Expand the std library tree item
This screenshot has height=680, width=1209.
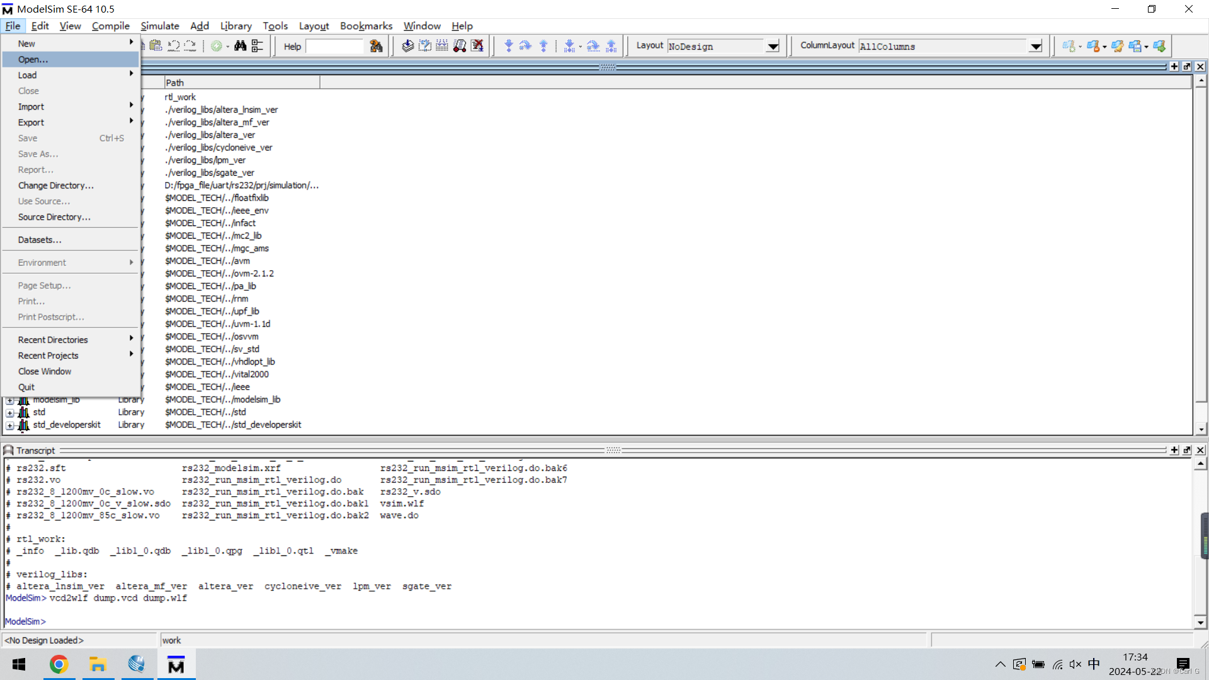pyautogui.click(x=10, y=412)
